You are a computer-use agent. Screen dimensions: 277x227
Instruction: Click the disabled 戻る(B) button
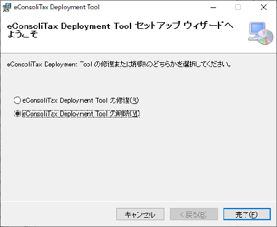click(x=193, y=214)
